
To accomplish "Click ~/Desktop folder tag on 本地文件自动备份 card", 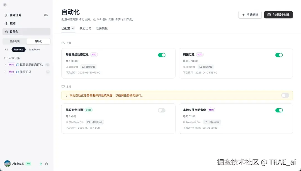I will click(212, 122).
